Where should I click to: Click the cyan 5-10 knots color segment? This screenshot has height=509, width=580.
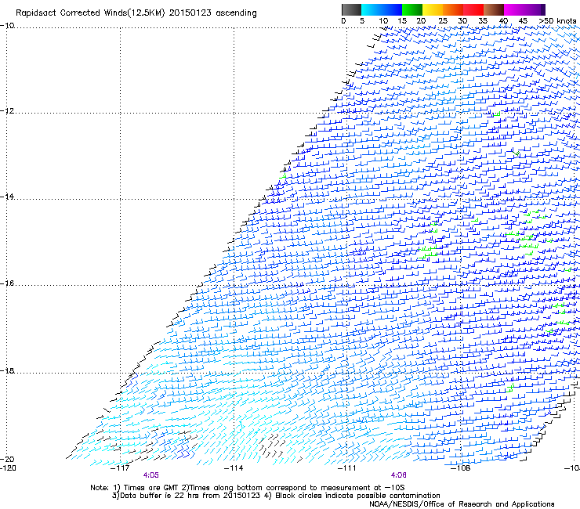point(372,9)
